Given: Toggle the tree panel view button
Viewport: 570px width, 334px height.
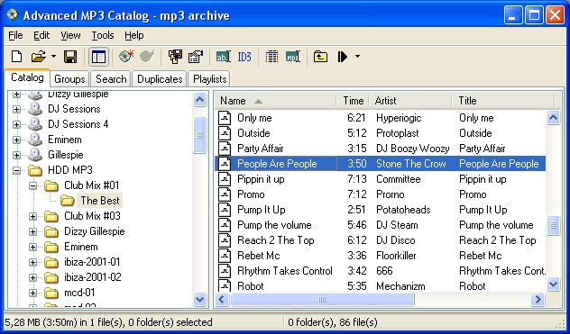Looking at the screenshot, I should point(98,57).
